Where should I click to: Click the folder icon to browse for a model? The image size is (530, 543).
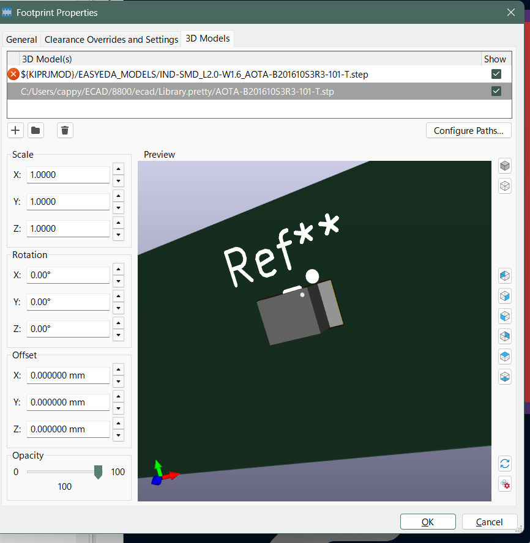tap(35, 130)
